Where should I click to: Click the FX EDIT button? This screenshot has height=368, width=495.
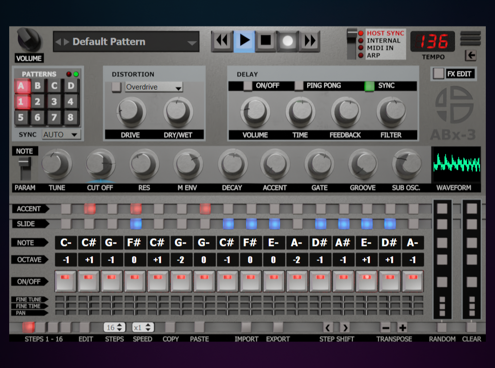click(453, 74)
